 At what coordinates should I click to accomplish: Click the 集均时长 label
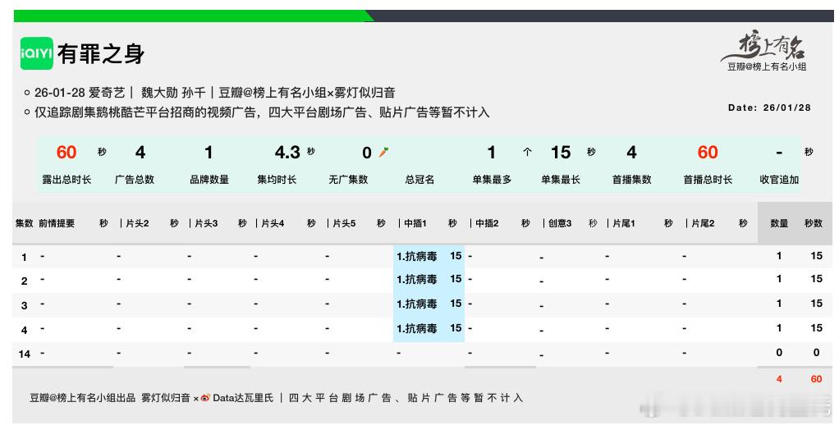coord(277,180)
